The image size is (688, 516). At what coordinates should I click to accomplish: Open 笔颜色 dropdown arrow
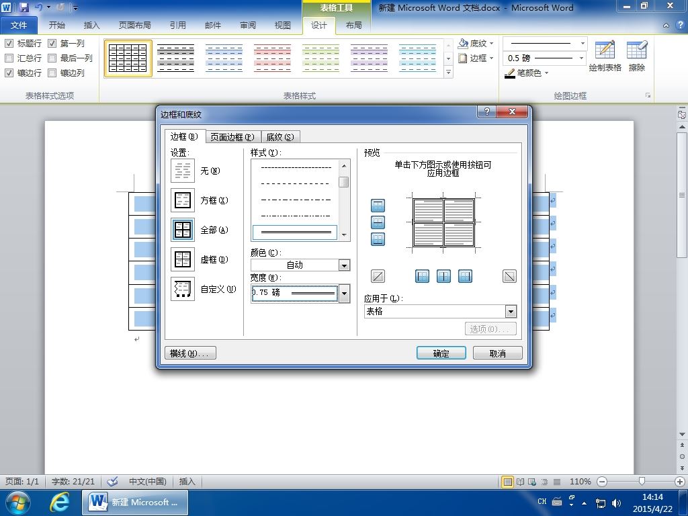pyautogui.click(x=547, y=73)
